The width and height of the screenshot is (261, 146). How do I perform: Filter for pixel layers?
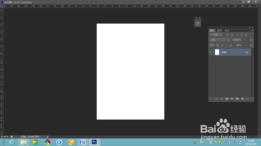[x=228, y=35]
